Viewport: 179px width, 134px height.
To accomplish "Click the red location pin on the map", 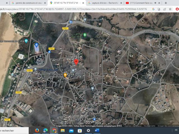I will [x=76, y=62].
